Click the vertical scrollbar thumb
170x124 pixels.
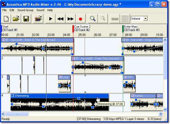click(x=165, y=61)
